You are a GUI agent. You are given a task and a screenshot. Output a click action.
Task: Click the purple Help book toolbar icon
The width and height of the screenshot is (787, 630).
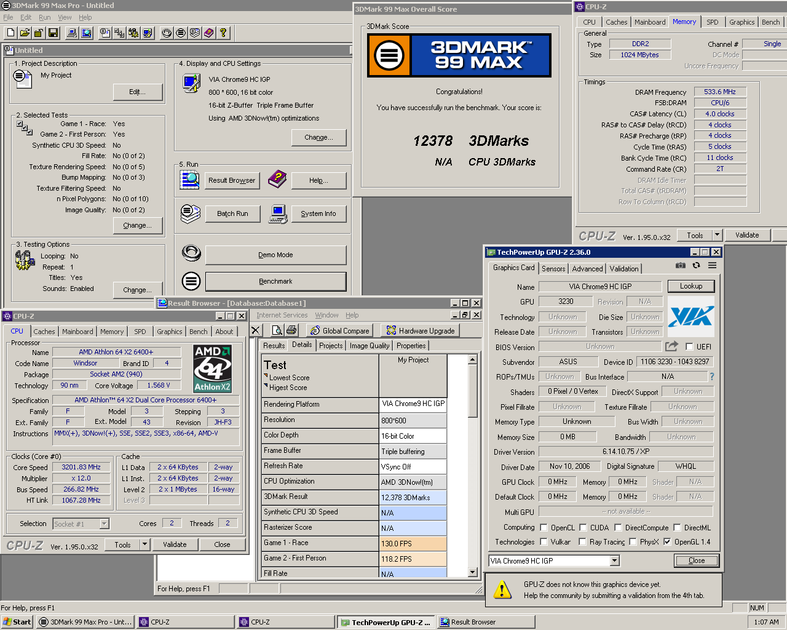[209, 33]
